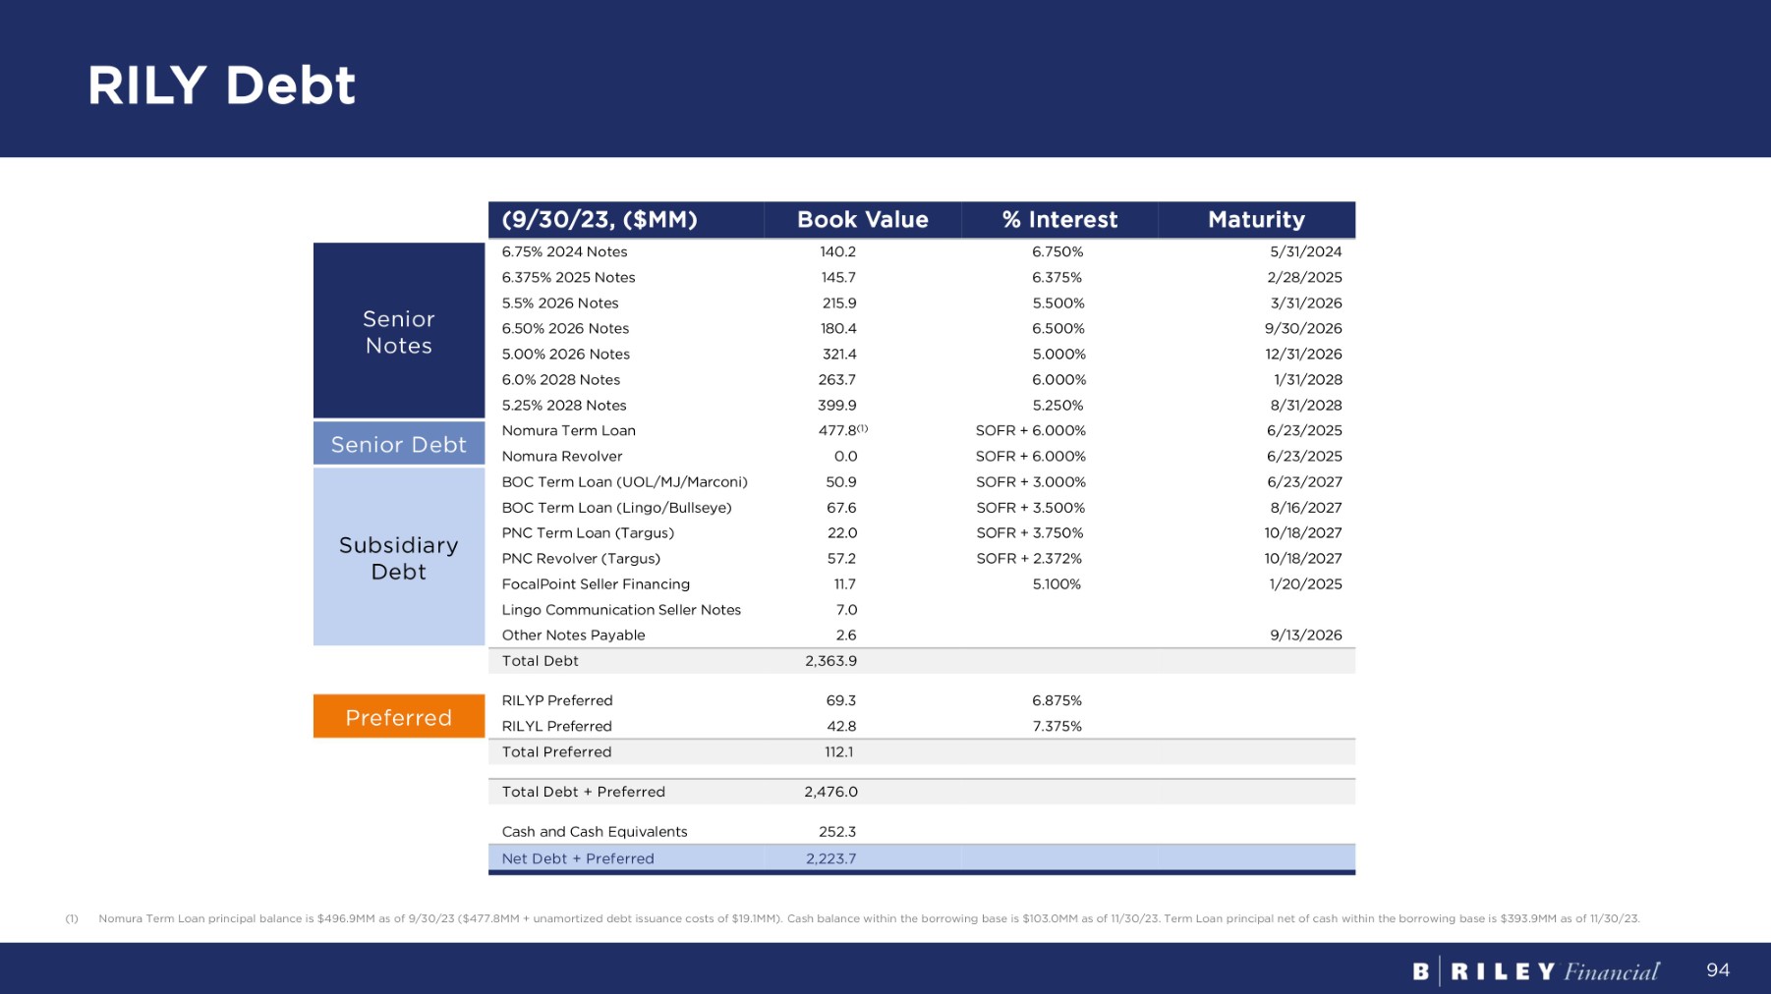Click the Cash and Cash Equivalents label

pyautogui.click(x=594, y=832)
